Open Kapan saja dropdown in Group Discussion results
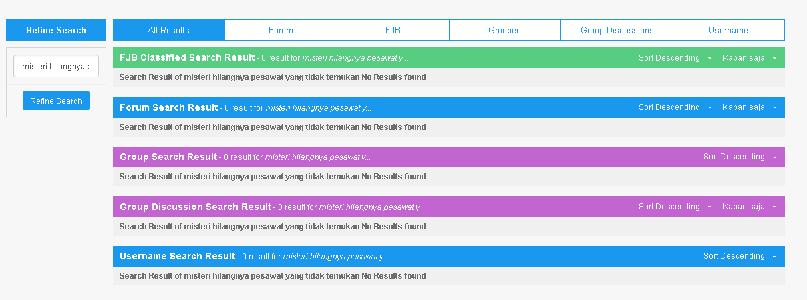This screenshot has width=807, height=300. click(x=750, y=207)
